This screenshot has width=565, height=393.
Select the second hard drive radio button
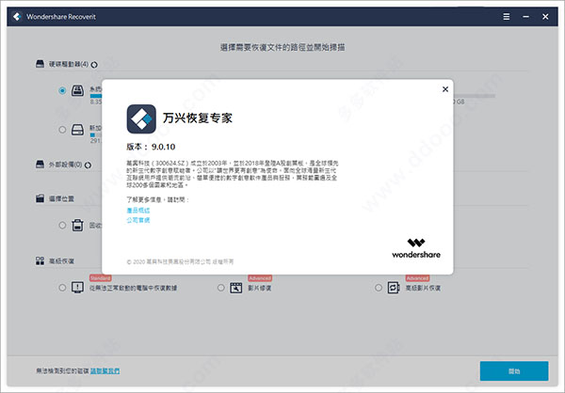62,130
